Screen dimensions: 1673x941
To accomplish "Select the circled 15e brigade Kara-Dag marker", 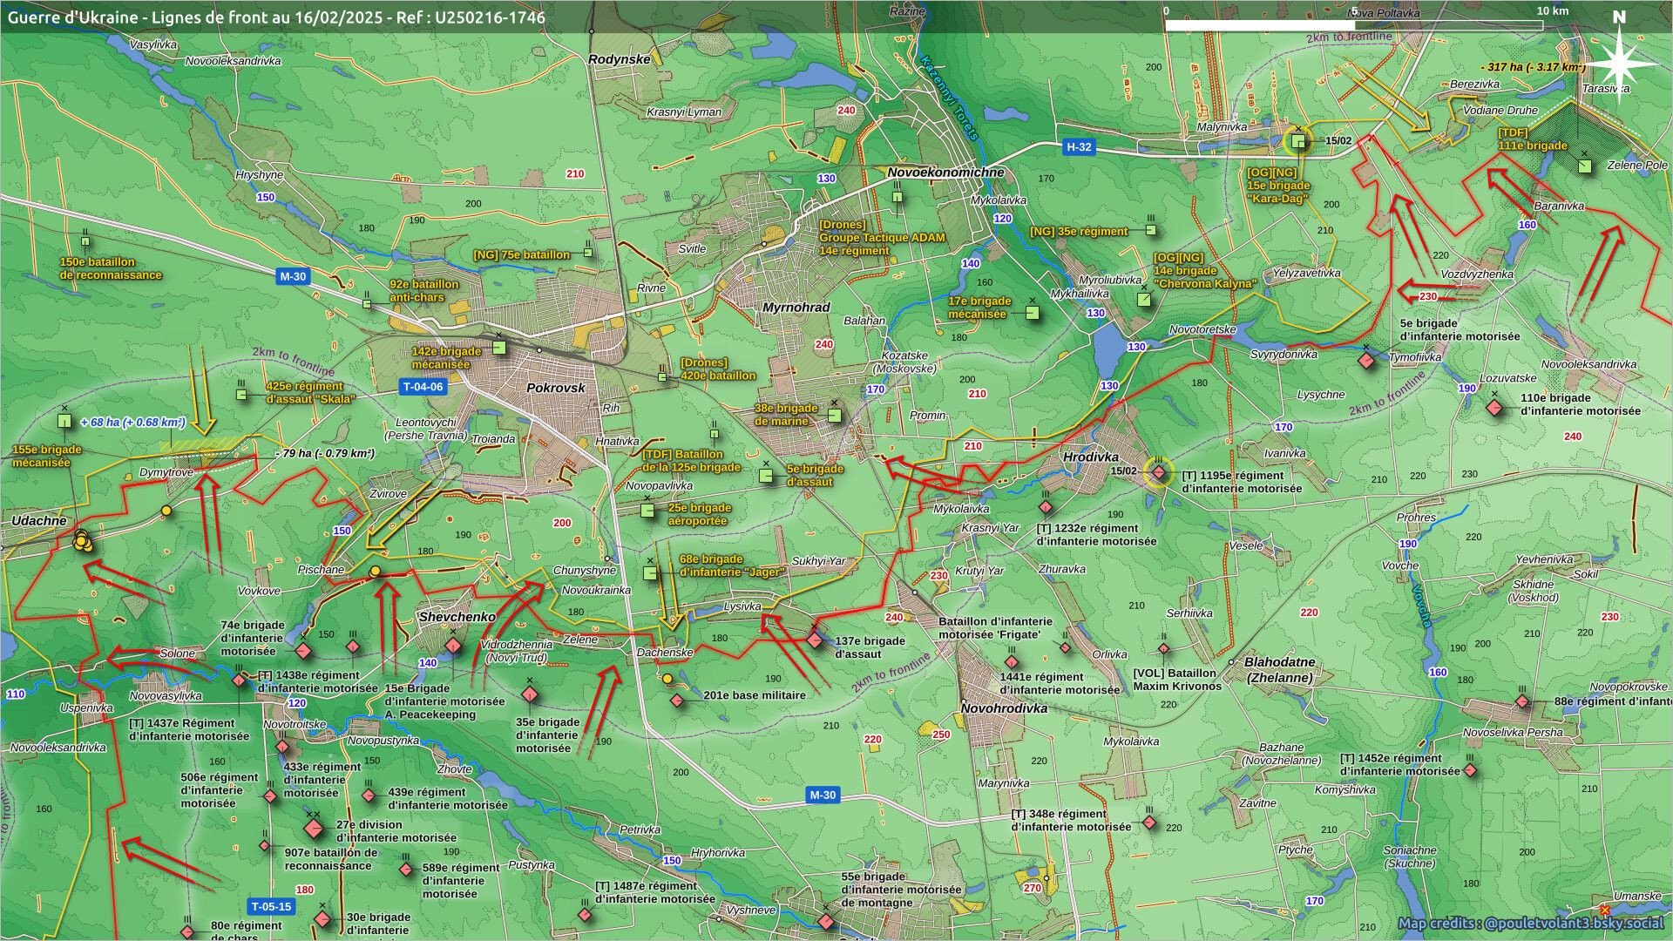I will [1298, 141].
